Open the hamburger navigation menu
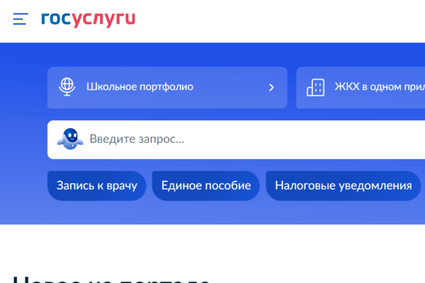The image size is (425, 283). tap(21, 18)
